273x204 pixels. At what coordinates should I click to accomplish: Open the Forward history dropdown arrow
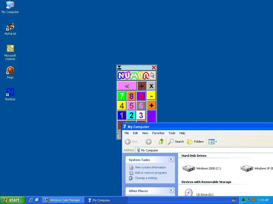[x=155, y=142]
